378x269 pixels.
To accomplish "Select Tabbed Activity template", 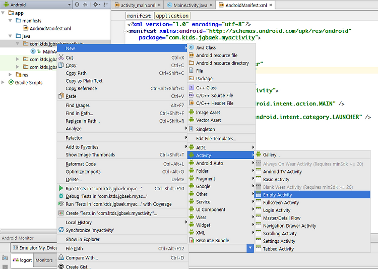I will click(312, 249).
